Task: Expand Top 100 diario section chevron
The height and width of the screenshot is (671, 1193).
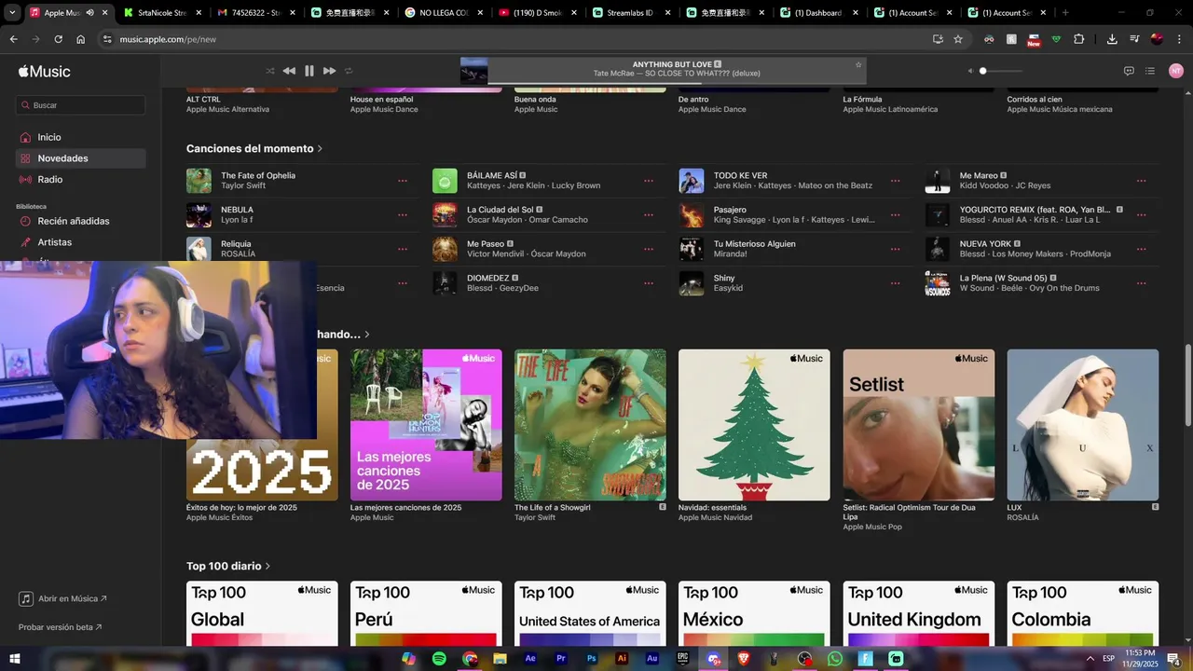Action: [267, 566]
